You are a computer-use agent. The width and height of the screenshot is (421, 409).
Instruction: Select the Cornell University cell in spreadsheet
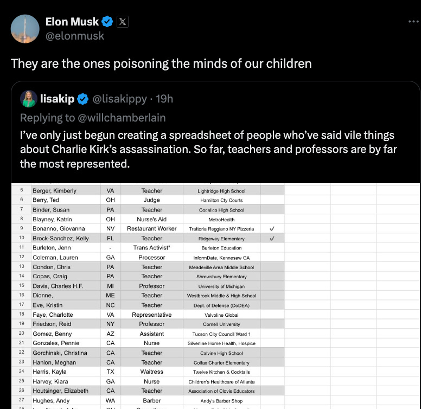[222, 324]
